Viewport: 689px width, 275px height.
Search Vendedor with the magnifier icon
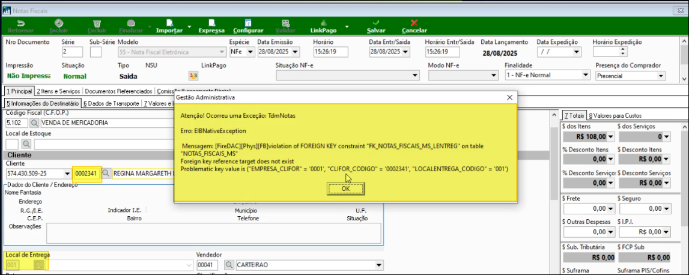coord(229,265)
